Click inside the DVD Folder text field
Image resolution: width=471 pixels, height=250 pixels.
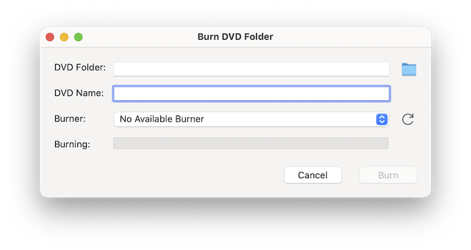pyautogui.click(x=252, y=69)
